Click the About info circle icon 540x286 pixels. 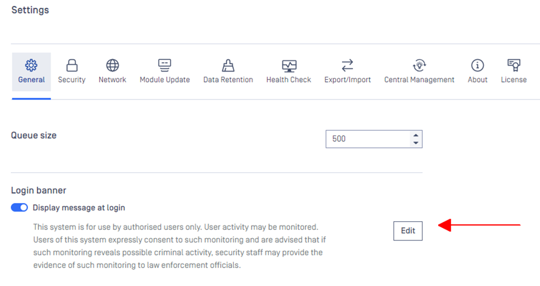(478, 65)
